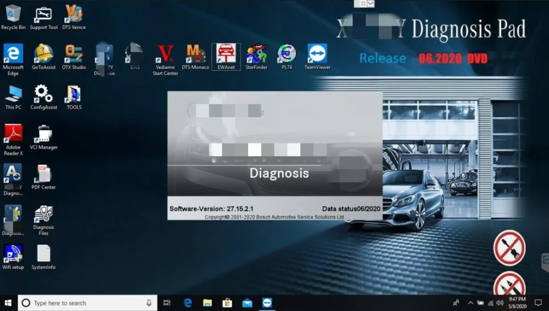The width and height of the screenshot is (549, 311).
Task: Open DTS Monaco shortcut
Action: point(195,57)
